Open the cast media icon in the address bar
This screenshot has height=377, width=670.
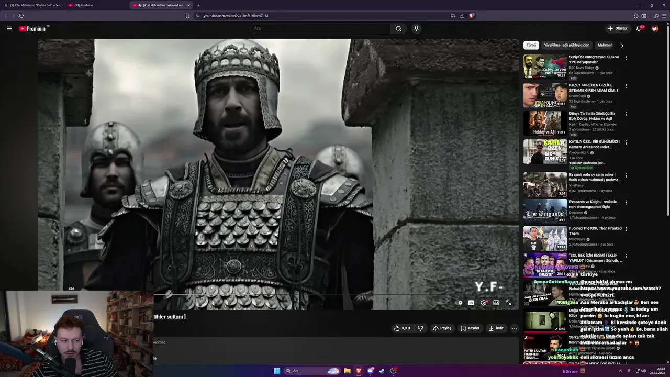tap(453, 16)
